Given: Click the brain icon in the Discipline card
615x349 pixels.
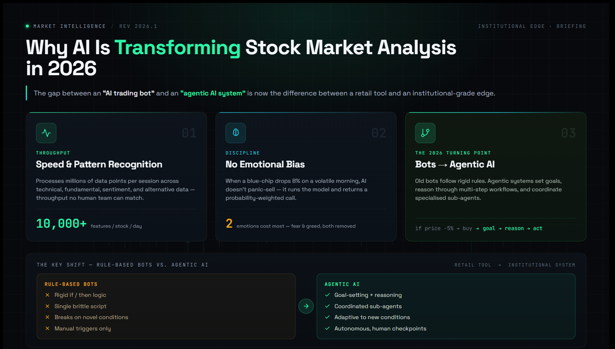Looking at the screenshot, I should [236, 133].
